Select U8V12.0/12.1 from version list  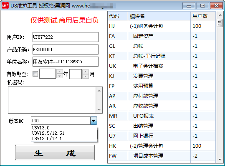pyautogui.click(x=64, y=139)
